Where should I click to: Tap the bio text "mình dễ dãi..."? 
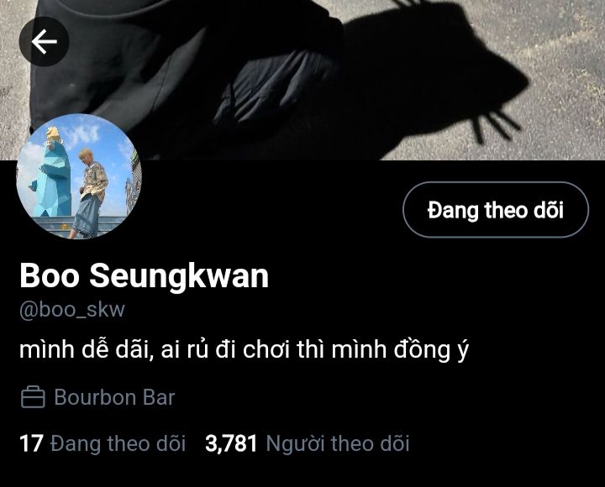coord(244,350)
